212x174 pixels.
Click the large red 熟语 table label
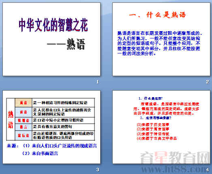click(11, 119)
